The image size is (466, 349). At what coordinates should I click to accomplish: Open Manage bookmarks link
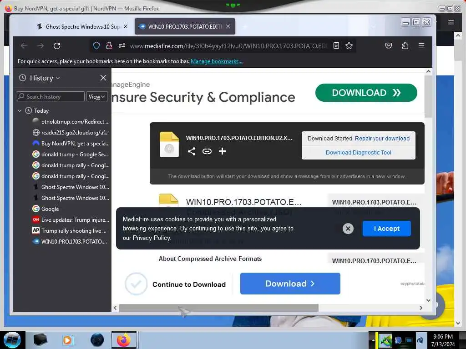pyautogui.click(x=216, y=61)
